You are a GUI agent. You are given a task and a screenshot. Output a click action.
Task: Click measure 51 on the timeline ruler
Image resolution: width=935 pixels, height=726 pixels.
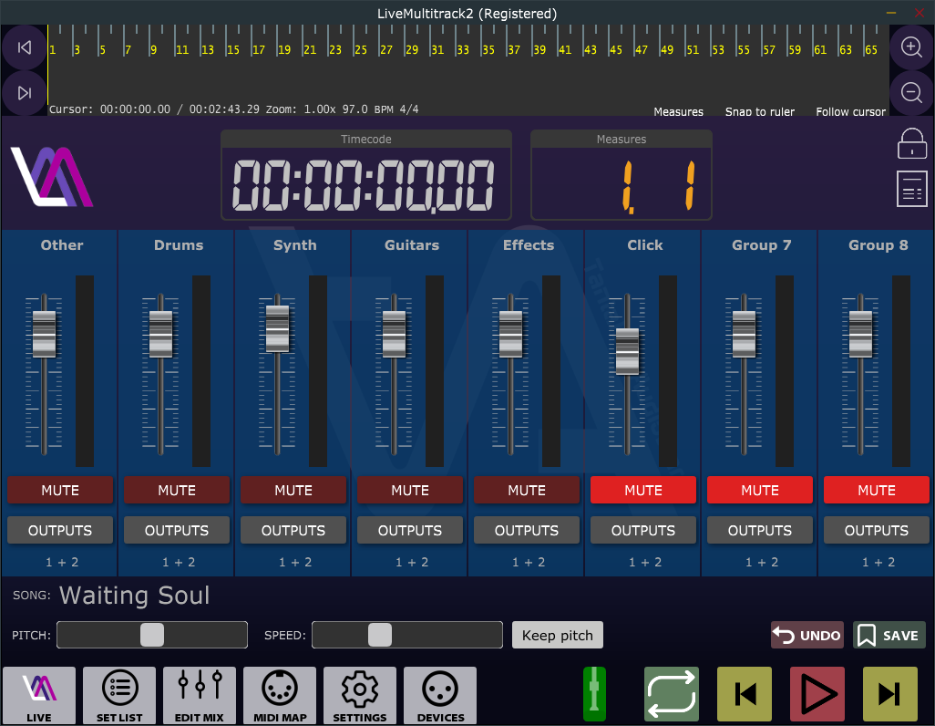pos(693,49)
